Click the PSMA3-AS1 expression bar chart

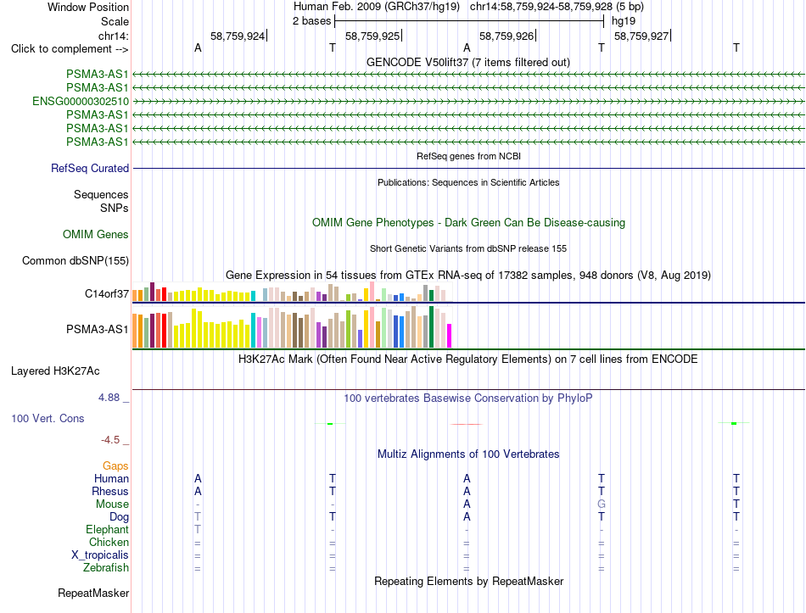[292, 326]
